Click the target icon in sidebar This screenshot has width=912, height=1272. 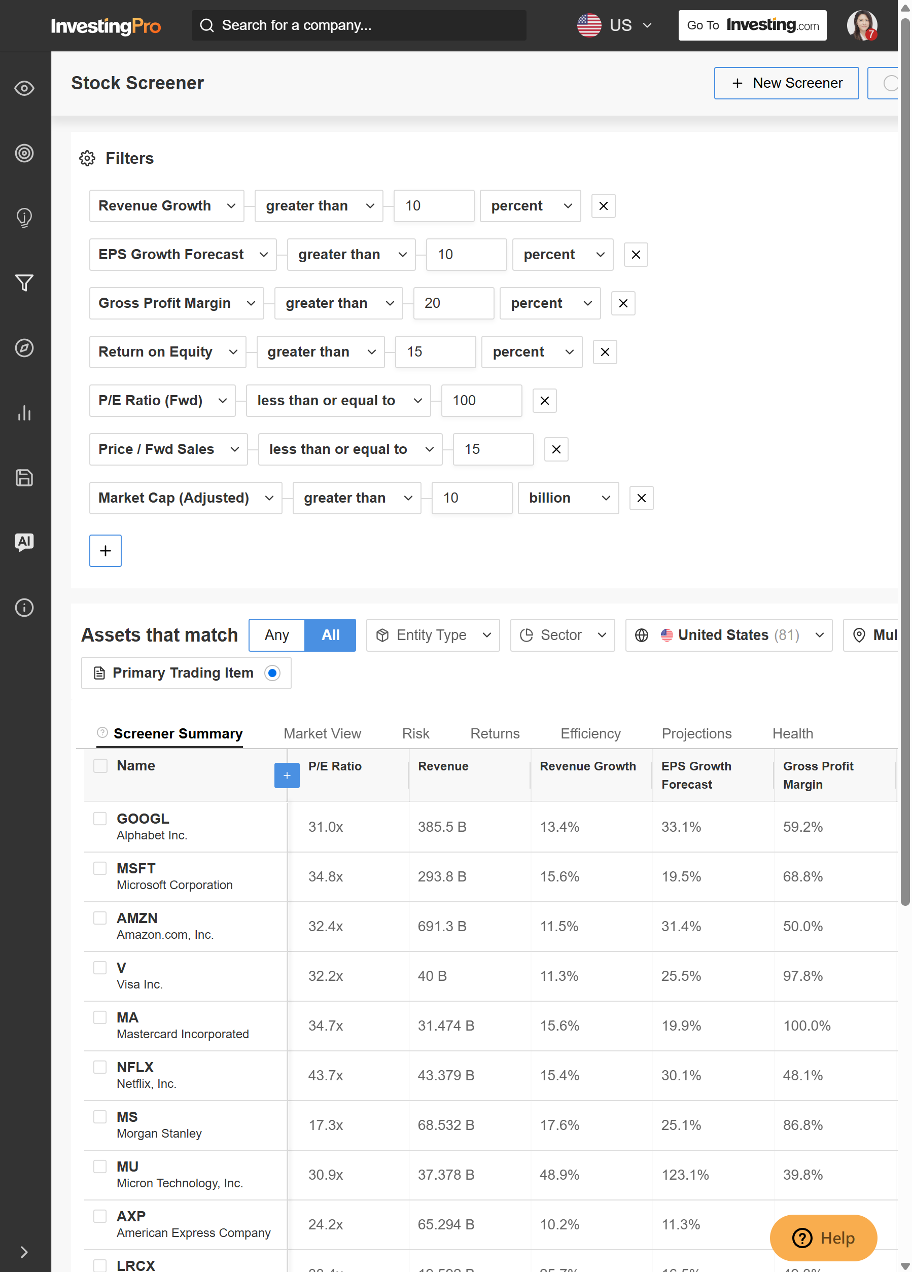(x=24, y=153)
